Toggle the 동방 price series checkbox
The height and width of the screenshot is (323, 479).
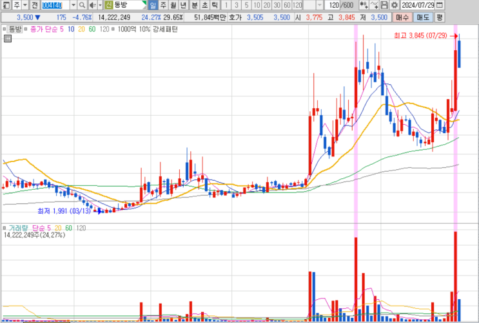pos(5,30)
